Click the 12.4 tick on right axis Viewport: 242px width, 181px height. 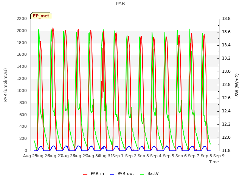click(226, 111)
